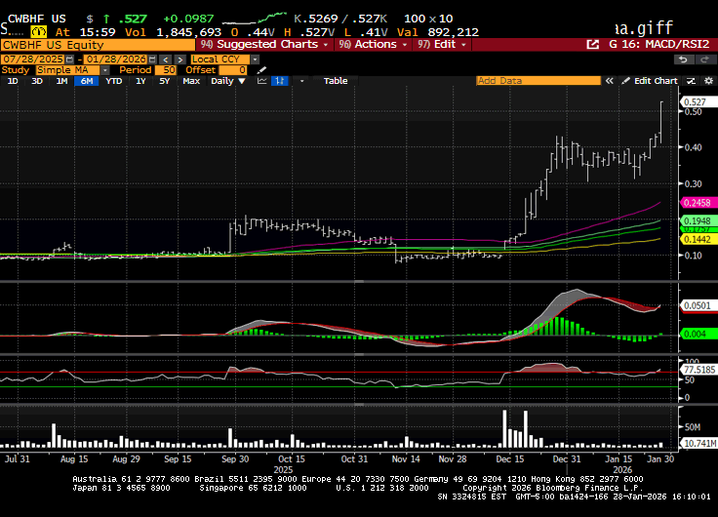The width and height of the screenshot is (718, 517).
Task: Click the magenta 0.2458 moving average label
Action: pyautogui.click(x=698, y=203)
